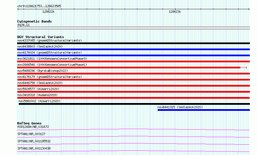Click the magenta line under SPTAN1|NM_003127
This screenshot has height=155, width=258.
tap(133, 137)
